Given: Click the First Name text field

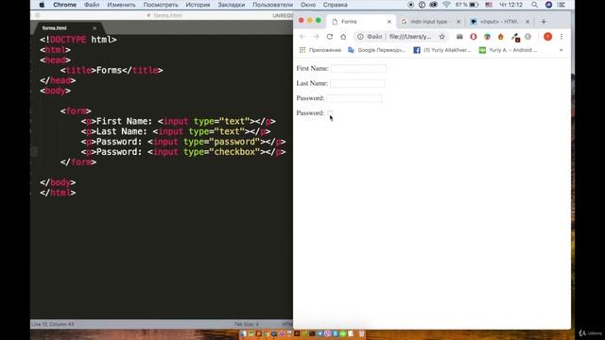Looking at the screenshot, I should pyautogui.click(x=358, y=68).
